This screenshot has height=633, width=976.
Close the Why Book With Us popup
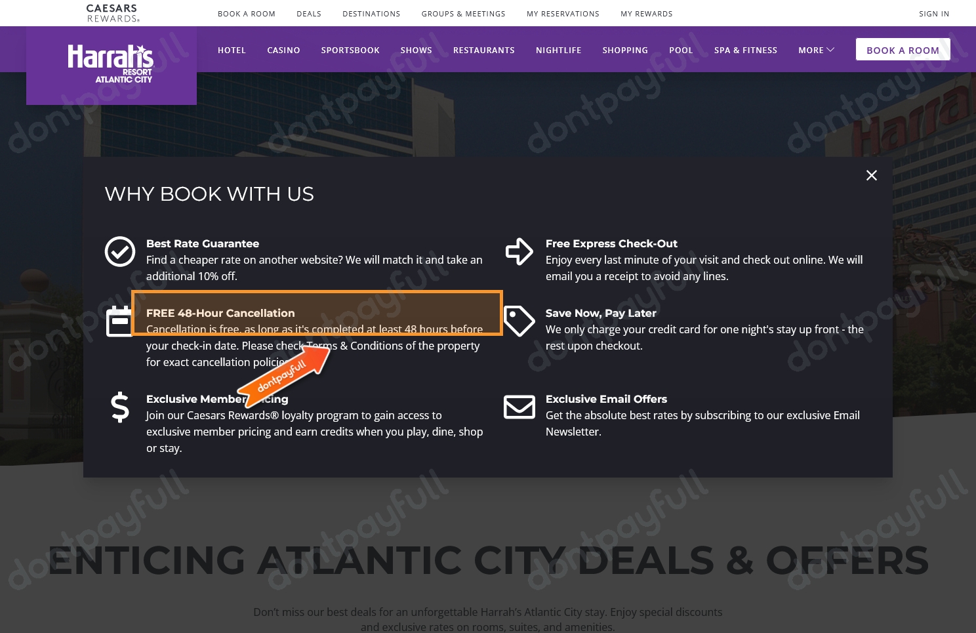pos(872,175)
